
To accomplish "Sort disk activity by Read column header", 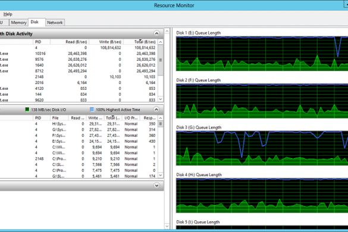I will (x=77, y=118).
